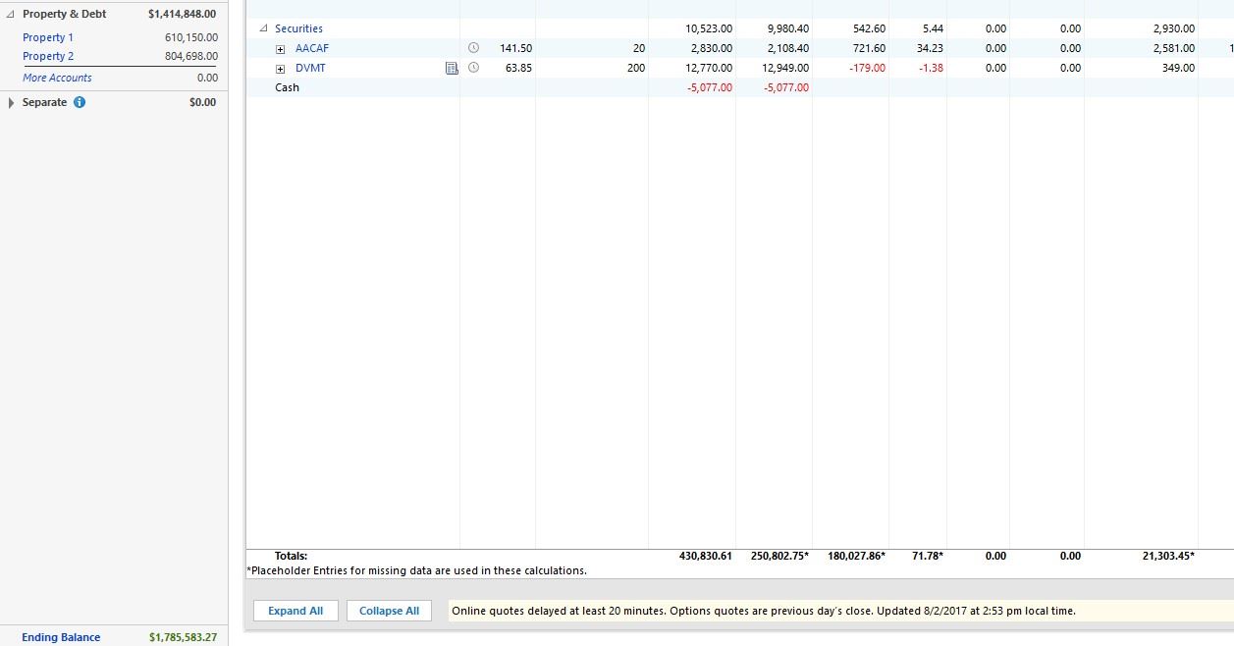Expand the DVMT security lots
This screenshot has height=646, width=1234.
[x=280, y=69]
